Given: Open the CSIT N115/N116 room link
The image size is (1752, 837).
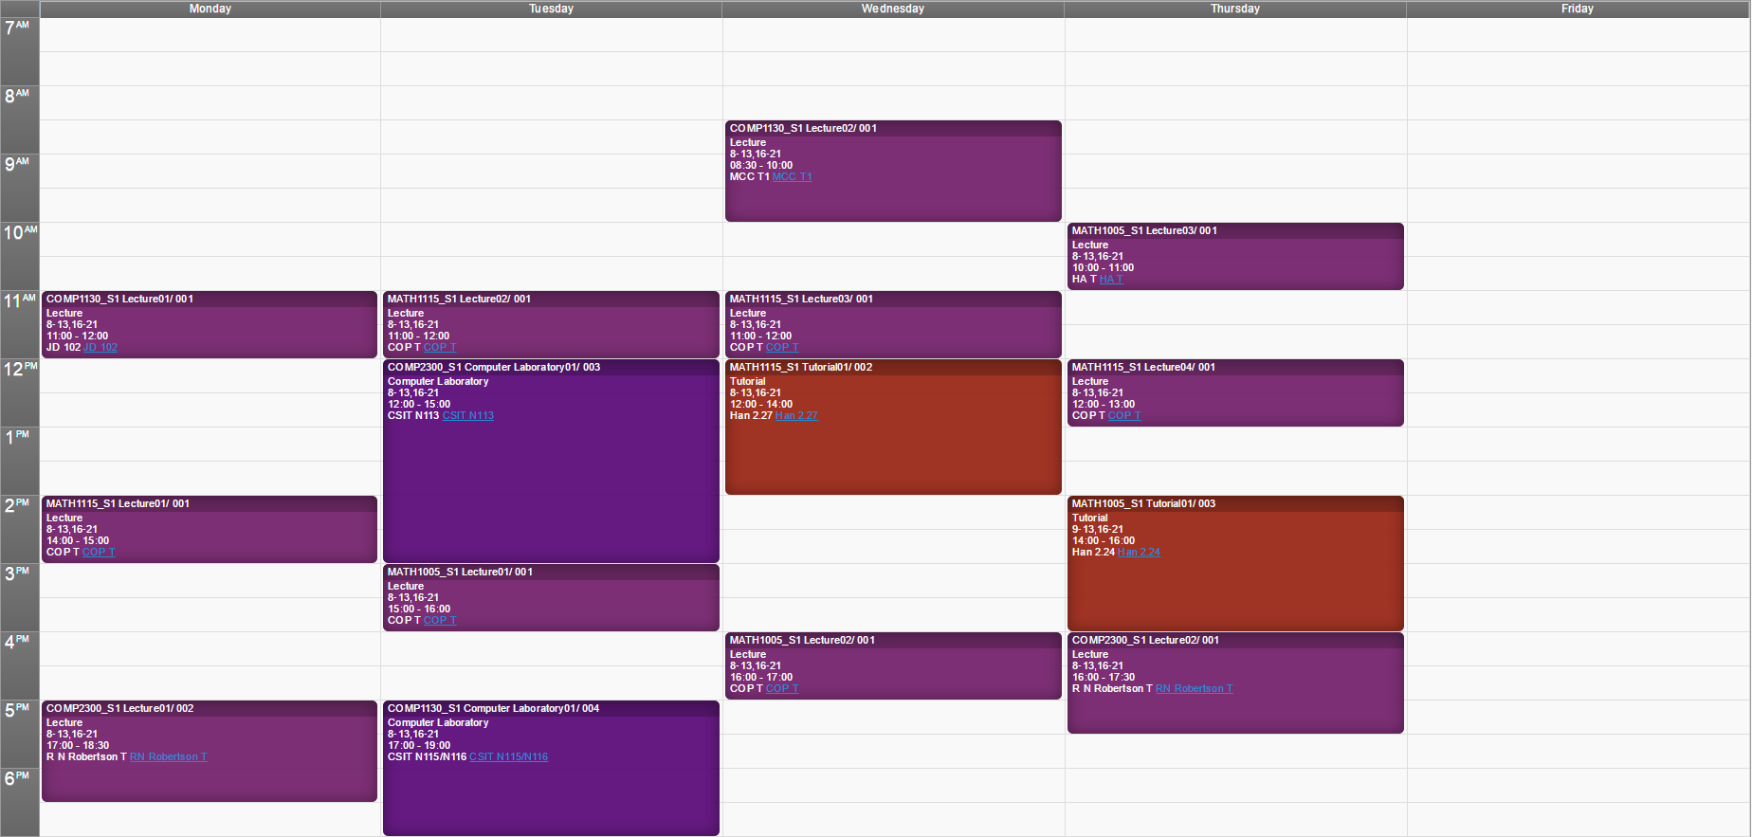Looking at the screenshot, I should (x=508, y=757).
